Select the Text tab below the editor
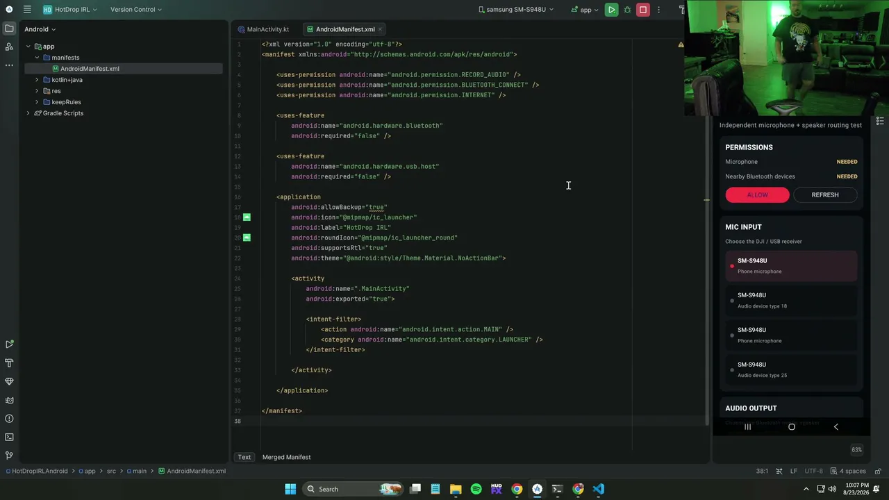The height and width of the screenshot is (500, 889). [244, 457]
